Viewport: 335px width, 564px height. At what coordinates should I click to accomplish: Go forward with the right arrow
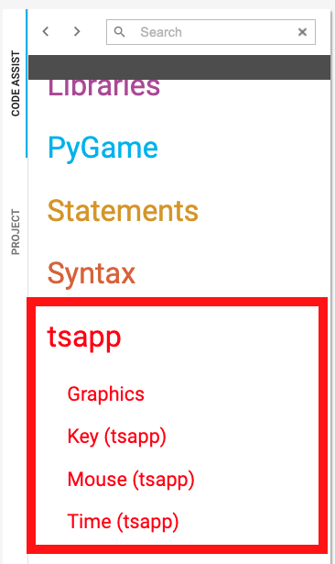coord(77,32)
